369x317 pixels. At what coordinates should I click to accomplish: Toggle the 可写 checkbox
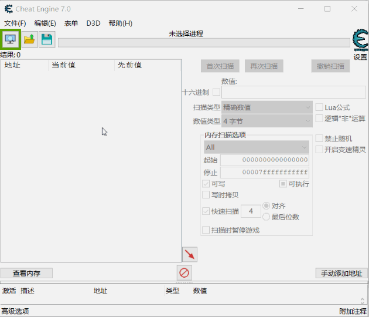coord(206,184)
